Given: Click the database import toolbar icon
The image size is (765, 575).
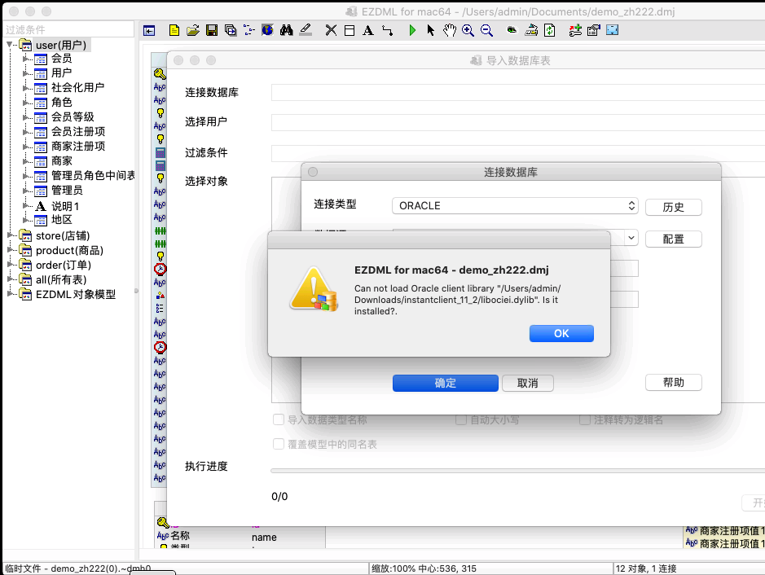Looking at the screenshot, I should [x=531, y=30].
